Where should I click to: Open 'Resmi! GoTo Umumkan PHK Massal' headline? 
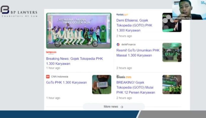[138, 53]
